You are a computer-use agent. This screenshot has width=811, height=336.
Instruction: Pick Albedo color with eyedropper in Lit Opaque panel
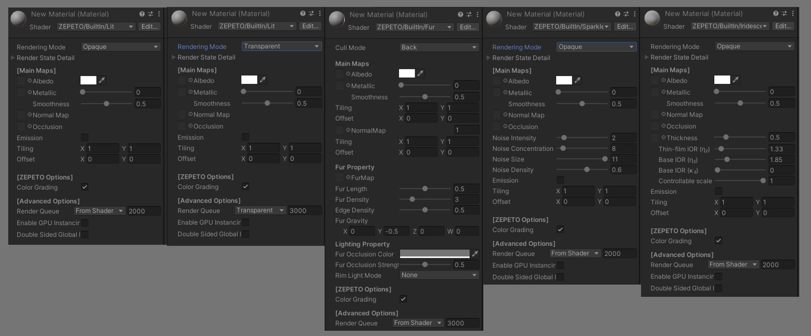pos(102,80)
